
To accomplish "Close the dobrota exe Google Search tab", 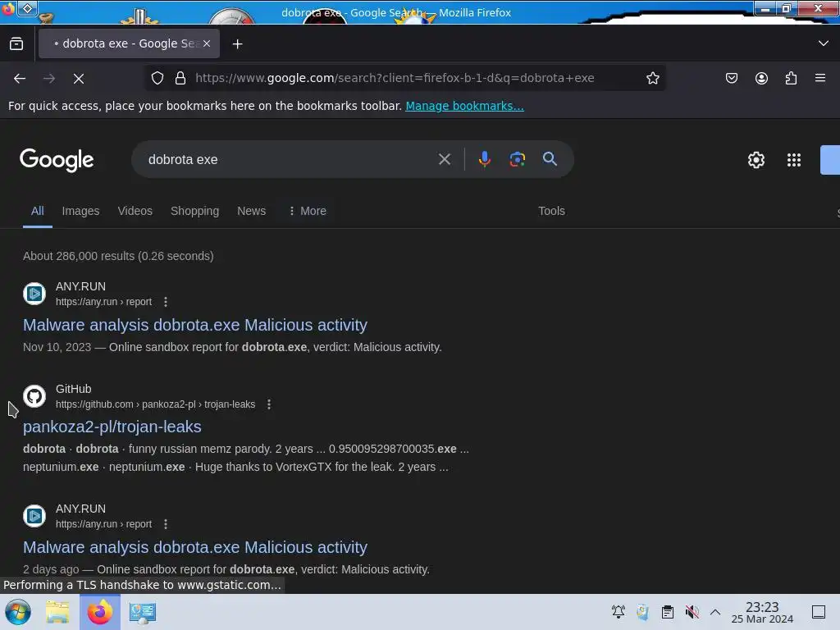I will (x=207, y=44).
